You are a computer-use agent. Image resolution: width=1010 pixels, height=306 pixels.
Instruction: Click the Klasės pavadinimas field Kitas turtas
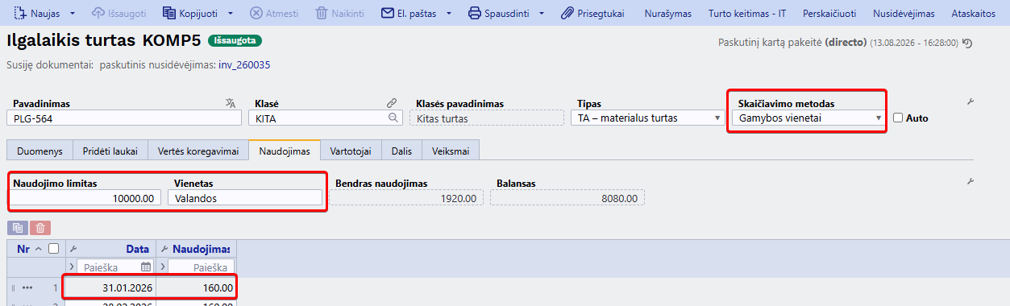487,118
